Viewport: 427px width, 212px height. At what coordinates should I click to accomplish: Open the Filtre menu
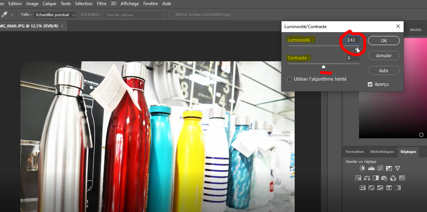point(102,4)
